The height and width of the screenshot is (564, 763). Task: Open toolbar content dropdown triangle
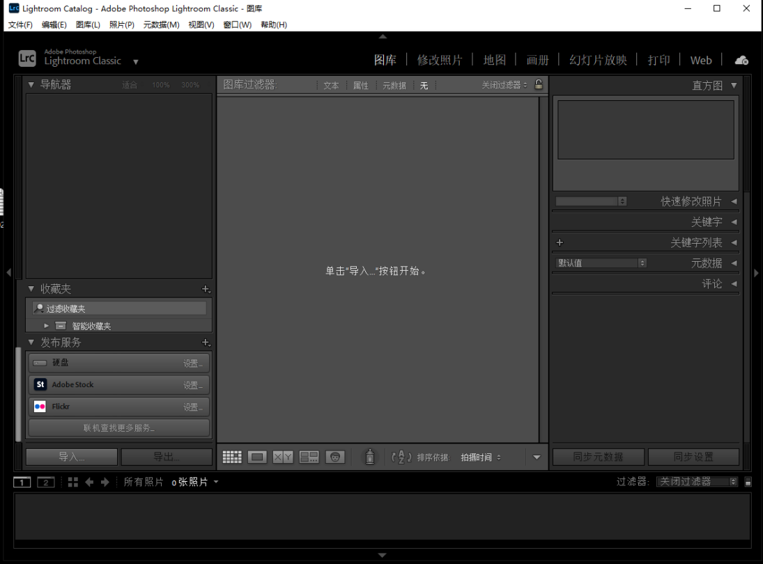pos(537,457)
